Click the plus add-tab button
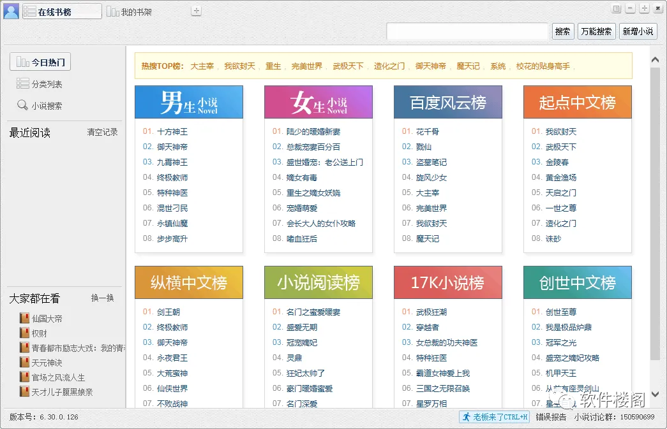Image resolution: width=667 pixels, height=429 pixels. pos(196,11)
